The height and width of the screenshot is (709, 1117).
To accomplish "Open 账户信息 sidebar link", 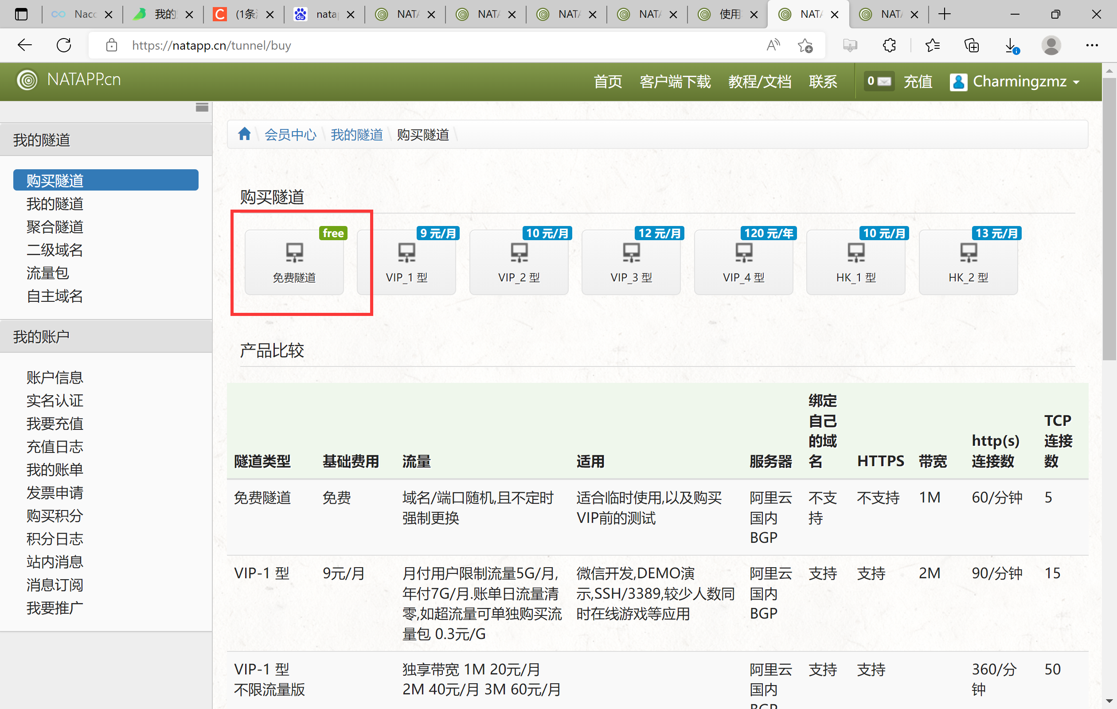I will coord(55,377).
